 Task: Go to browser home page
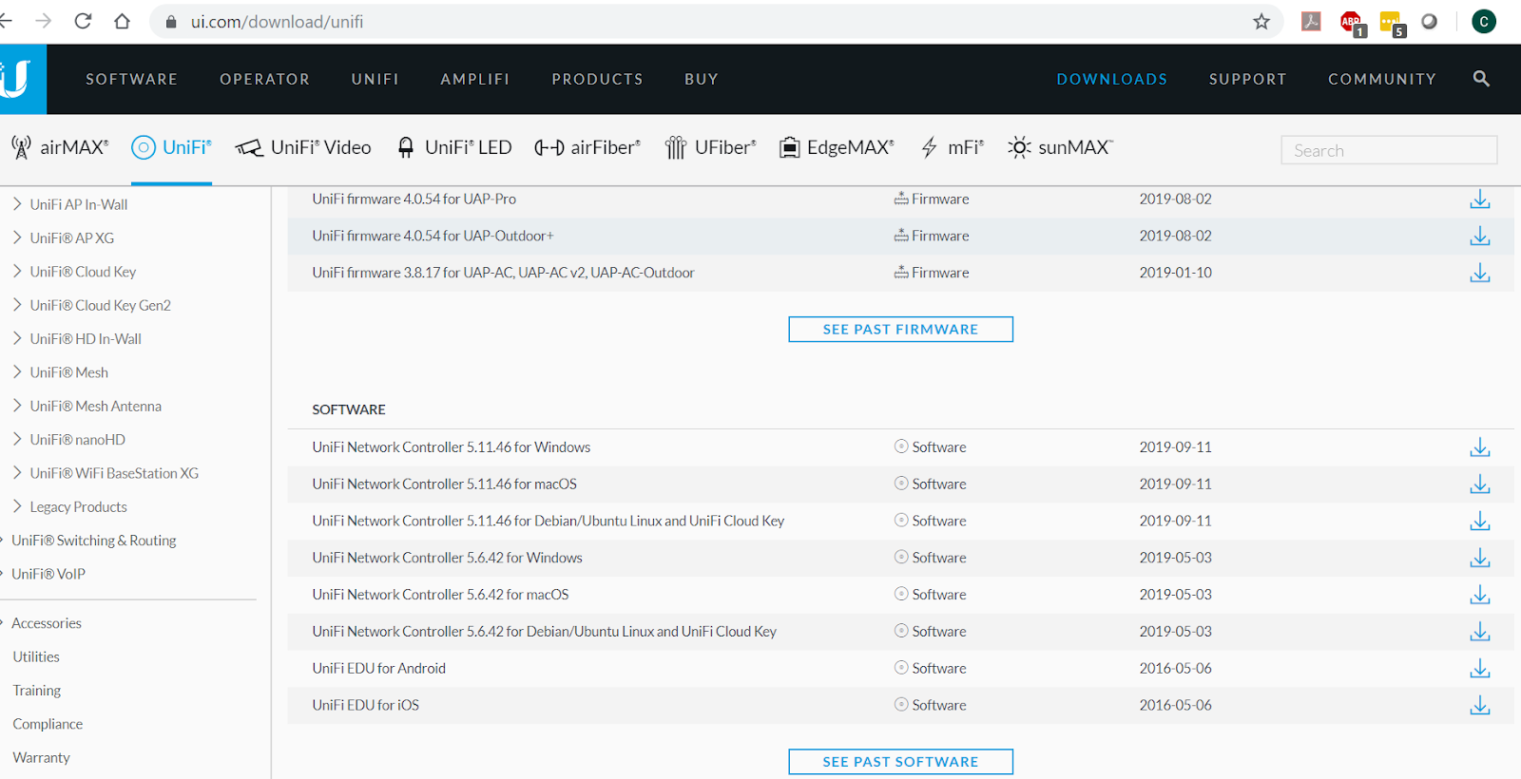(122, 21)
